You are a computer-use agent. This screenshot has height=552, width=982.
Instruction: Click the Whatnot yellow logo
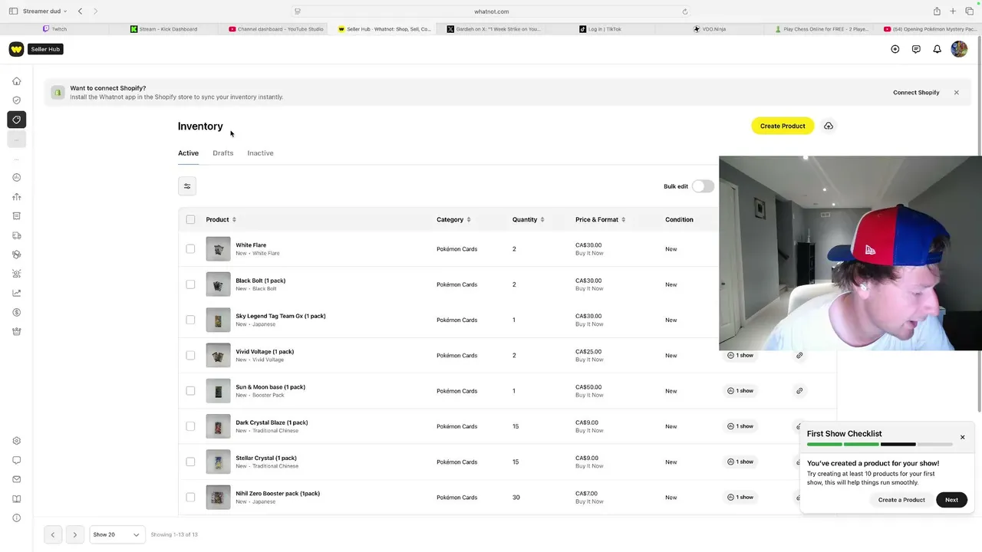(16, 49)
